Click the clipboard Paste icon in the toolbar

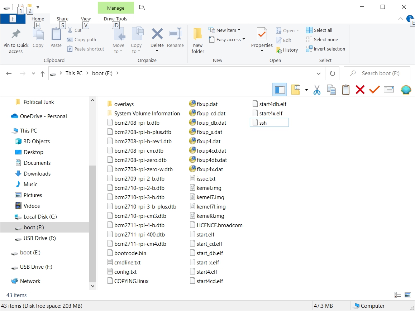click(x=345, y=90)
